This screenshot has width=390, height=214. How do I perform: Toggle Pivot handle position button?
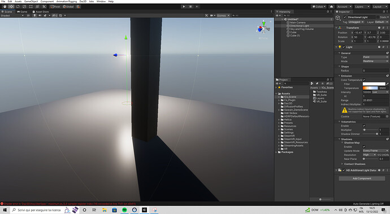click(x=55, y=7)
